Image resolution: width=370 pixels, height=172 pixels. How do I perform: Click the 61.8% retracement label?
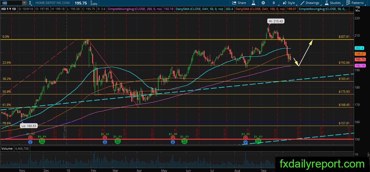7,105
